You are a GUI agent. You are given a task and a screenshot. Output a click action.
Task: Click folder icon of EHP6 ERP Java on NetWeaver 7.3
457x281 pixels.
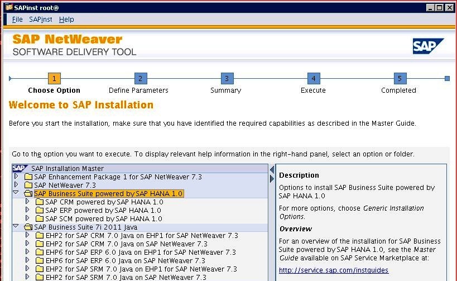pos(40,260)
